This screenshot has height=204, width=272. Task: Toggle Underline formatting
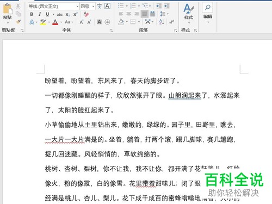pos(47,14)
